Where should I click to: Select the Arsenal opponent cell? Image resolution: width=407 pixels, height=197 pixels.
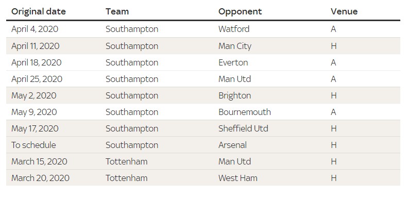232,145
